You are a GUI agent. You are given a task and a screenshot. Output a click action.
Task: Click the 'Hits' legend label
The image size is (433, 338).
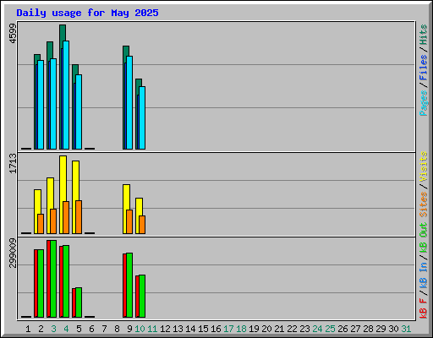[423, 35]
